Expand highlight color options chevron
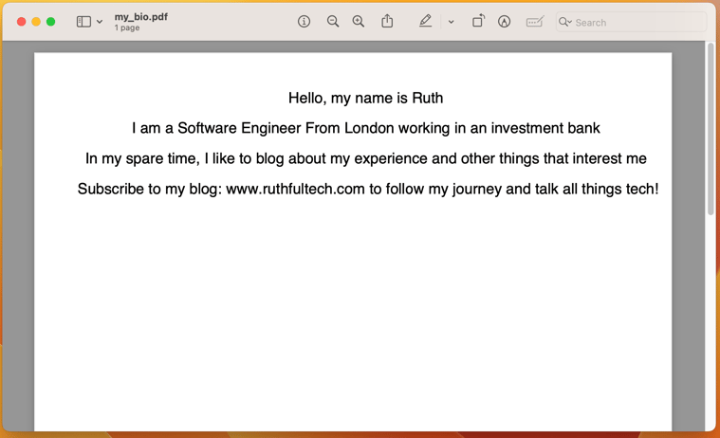The height and width of the screenshot is (438, 720). click(451, 22)
